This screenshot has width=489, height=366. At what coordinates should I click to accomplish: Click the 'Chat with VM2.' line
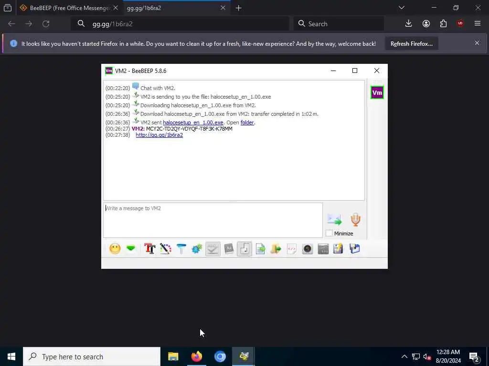pos(158,88)
